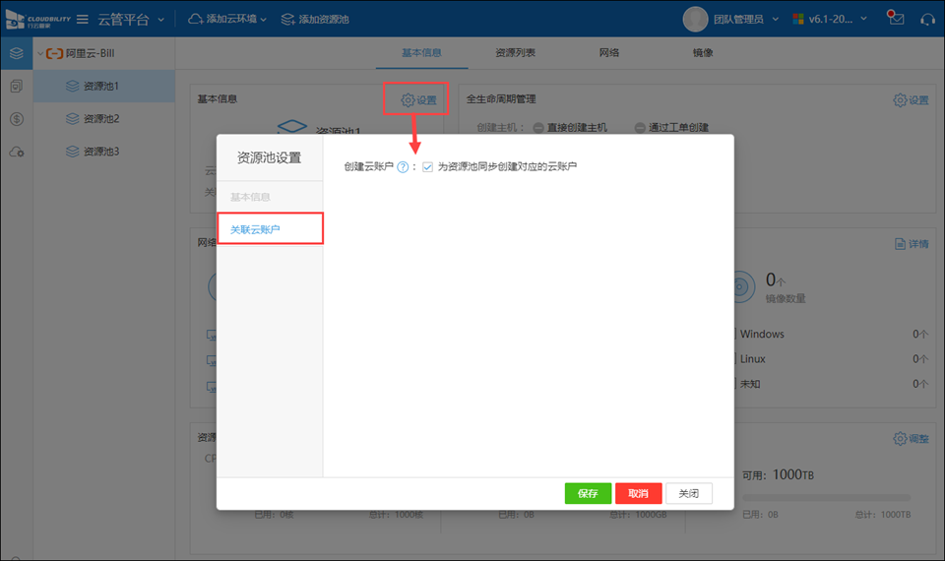This screenshot has width=945, height=561.
Task: Collapse the 阿里云-Bill tree node
Action: pyautogui.click(x=40, y=53)
